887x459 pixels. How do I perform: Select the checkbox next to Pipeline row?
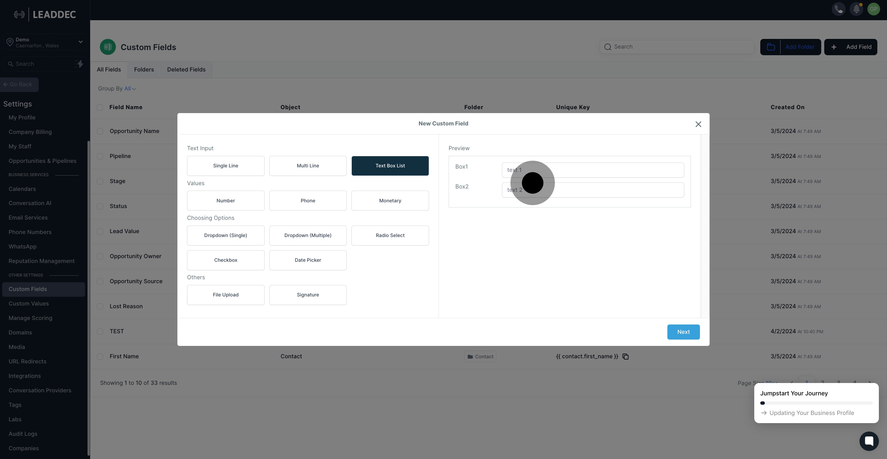click(100, 156)
